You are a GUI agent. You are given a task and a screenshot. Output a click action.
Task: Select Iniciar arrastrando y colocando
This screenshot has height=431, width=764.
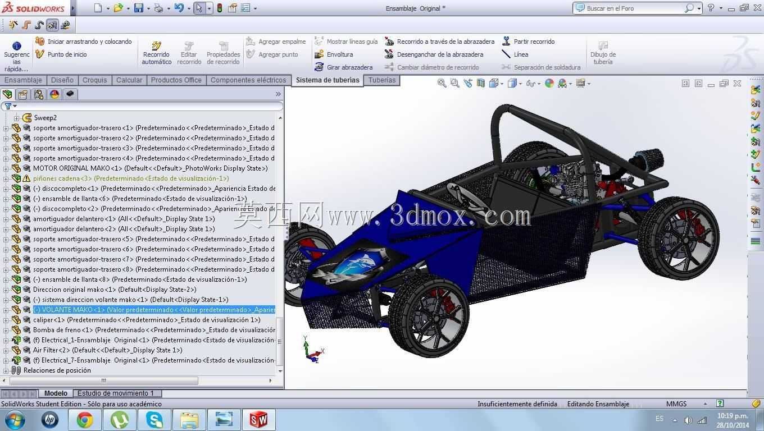[x=83, y=42]
